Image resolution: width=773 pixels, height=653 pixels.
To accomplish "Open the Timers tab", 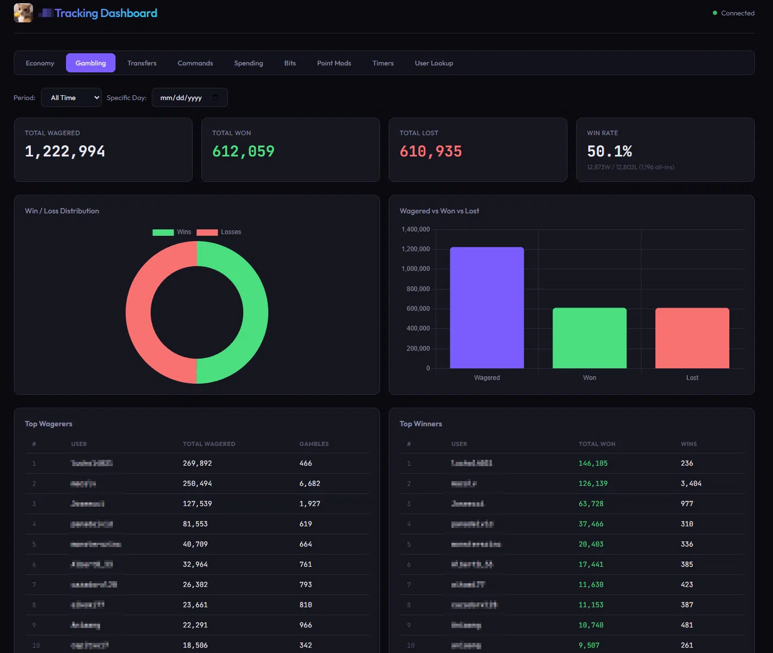I will 383,63.
